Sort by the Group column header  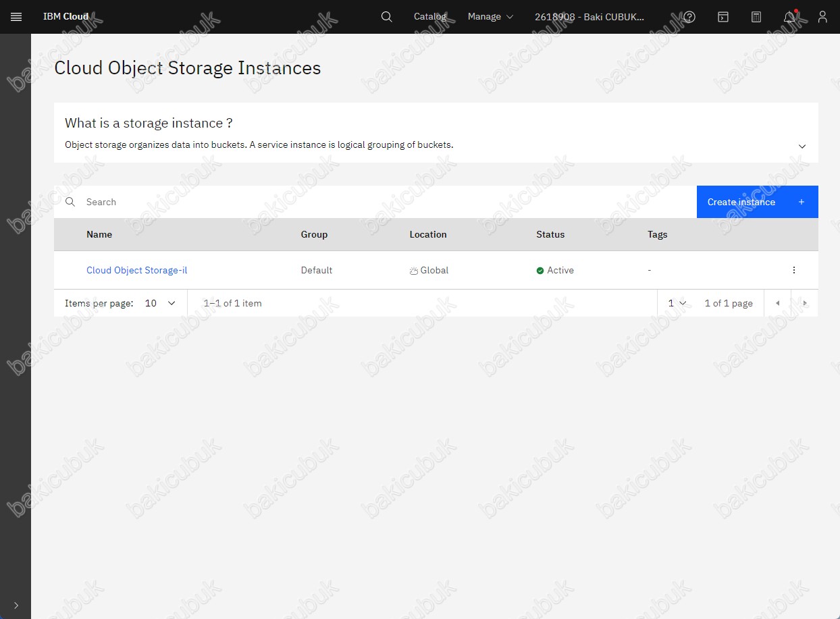click(x=314, y=234)
